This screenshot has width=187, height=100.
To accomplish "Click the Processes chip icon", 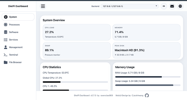I will tap(6, 25).
